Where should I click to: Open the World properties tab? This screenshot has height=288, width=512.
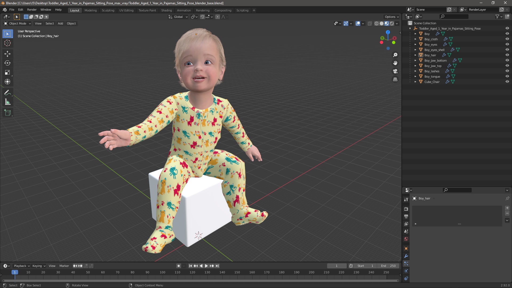point(406,239)
